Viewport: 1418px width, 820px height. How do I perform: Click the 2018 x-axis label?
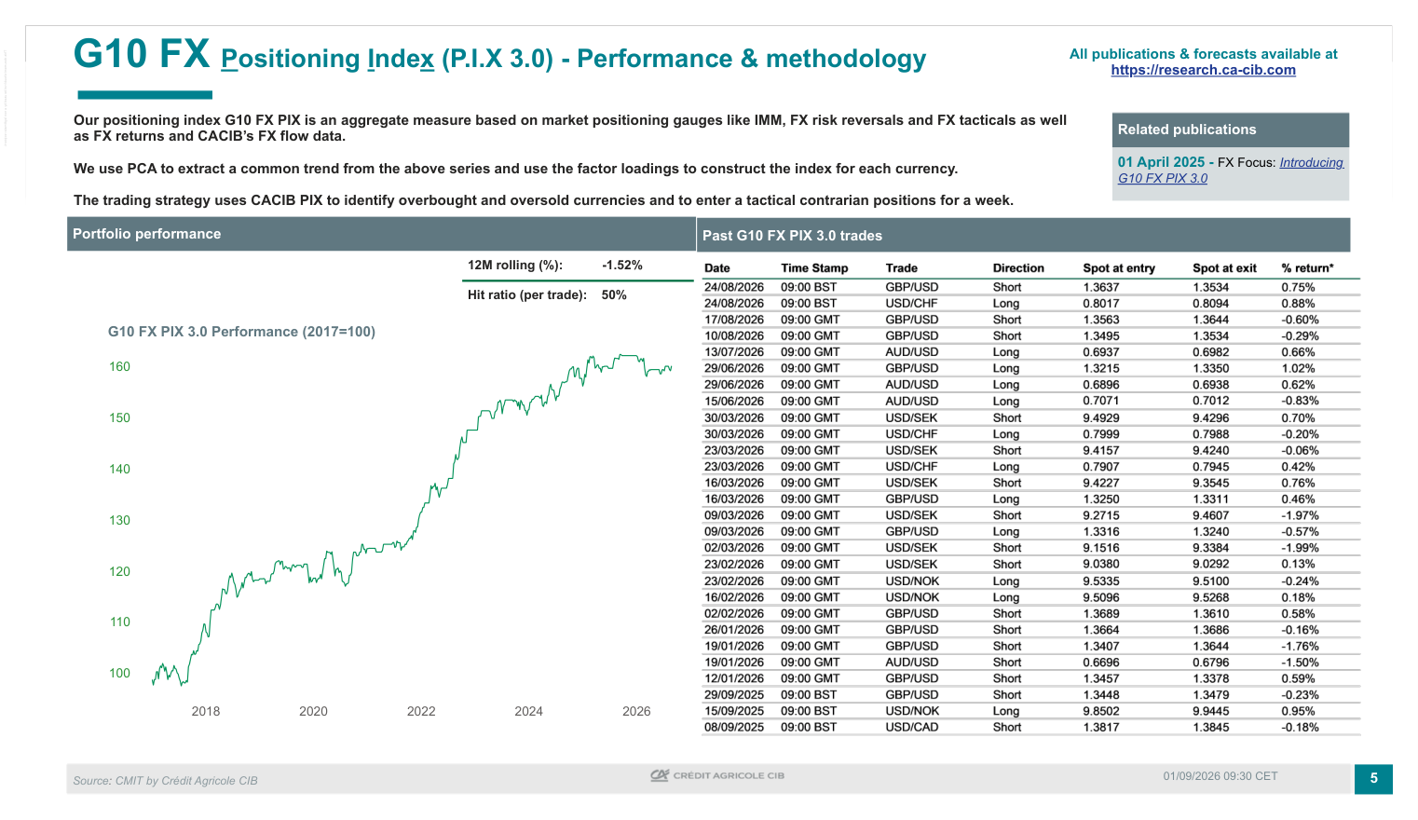click(x=206, y=712)
